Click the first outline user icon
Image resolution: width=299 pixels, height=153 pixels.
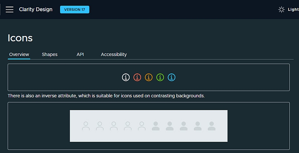(86, 126)
